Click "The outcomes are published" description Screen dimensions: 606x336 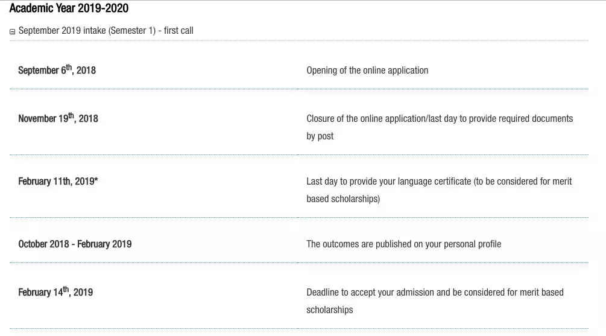pyautogui.click(x=403, y=244)
